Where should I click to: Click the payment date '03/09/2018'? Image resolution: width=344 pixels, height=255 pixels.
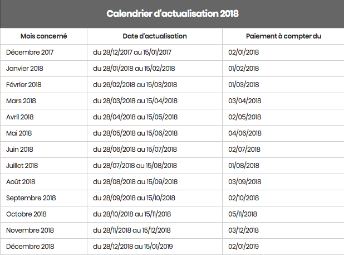[x=244, y=182]
